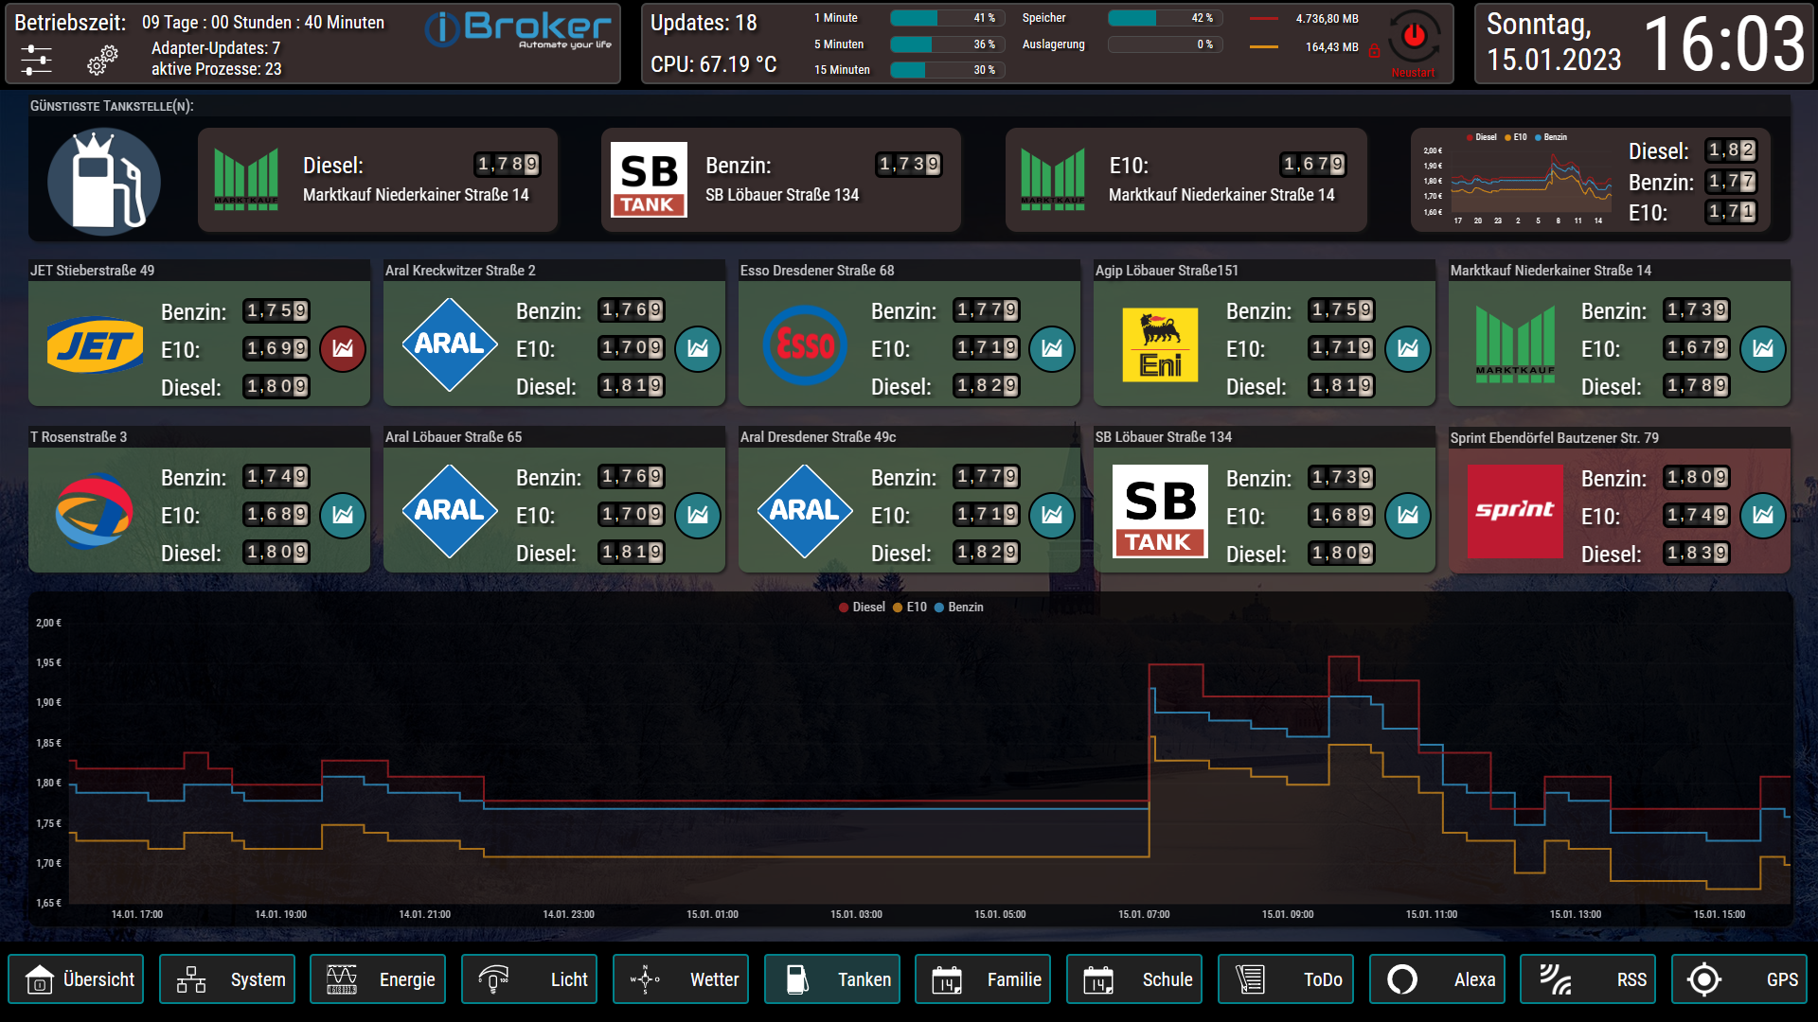
Task: Toggle Diesel in small average chart legend
Action: (x=1481, y=137)
